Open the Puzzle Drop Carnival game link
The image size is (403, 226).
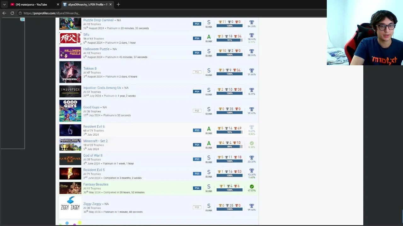pyautogui.click(x=98, y=20)
